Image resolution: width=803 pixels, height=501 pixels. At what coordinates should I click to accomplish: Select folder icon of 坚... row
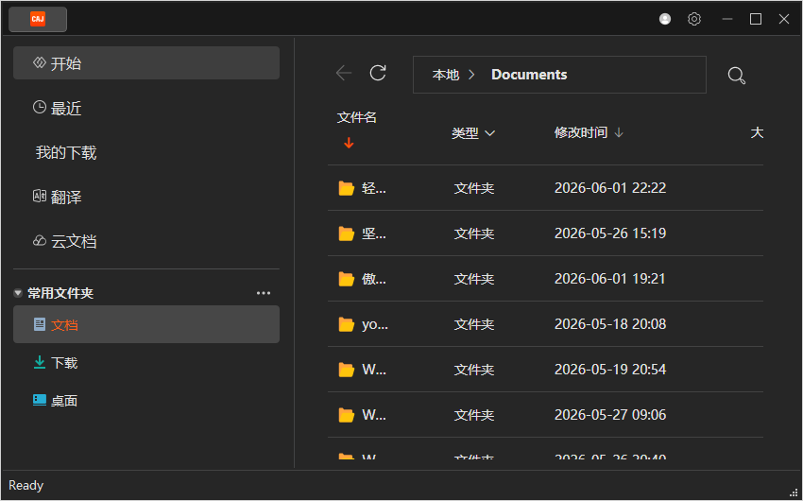click(x=347, y=233)
